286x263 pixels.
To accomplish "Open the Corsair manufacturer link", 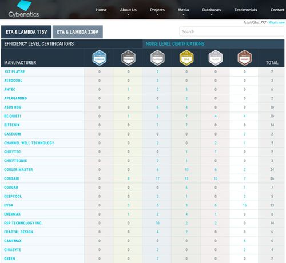I will click(11, 178).
